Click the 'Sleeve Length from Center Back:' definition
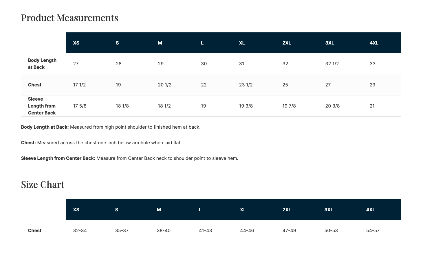This screenshot has height=257, width=425. click(58, 158)
